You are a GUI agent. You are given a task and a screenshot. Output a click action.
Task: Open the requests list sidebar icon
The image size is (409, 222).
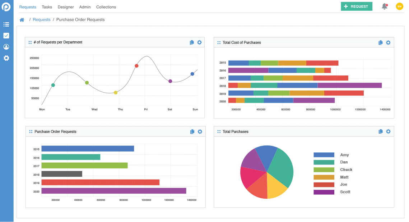(x=6, y=24)
